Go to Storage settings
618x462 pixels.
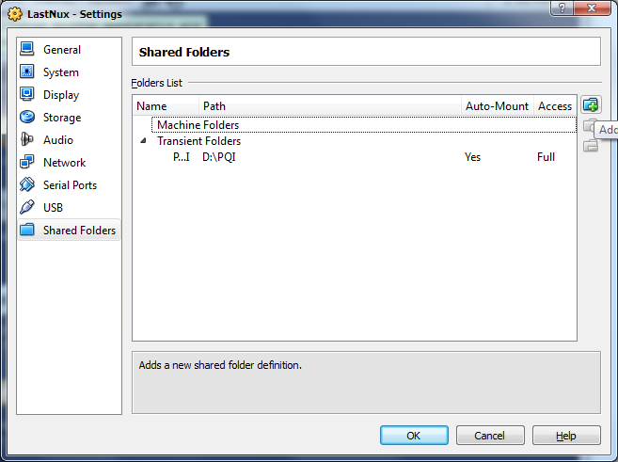coord(62,118)
